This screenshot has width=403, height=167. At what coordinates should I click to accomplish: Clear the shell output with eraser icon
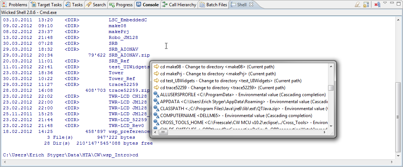(357, 5)
